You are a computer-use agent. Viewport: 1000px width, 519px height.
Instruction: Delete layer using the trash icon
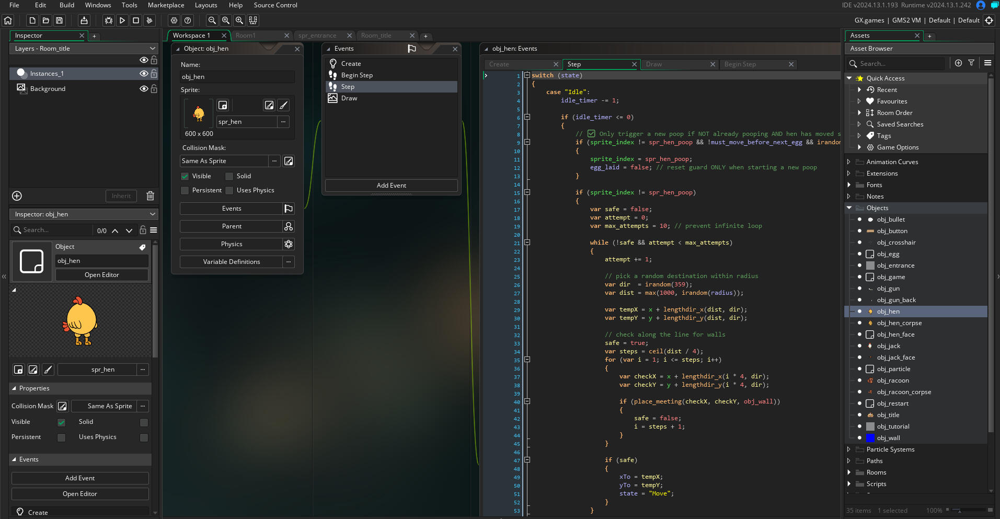tap(150, 196)
